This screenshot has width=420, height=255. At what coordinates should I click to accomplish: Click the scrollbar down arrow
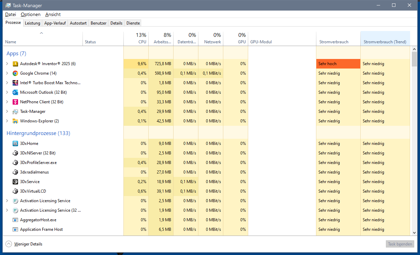pyautogui.click(x=414, y=232)
